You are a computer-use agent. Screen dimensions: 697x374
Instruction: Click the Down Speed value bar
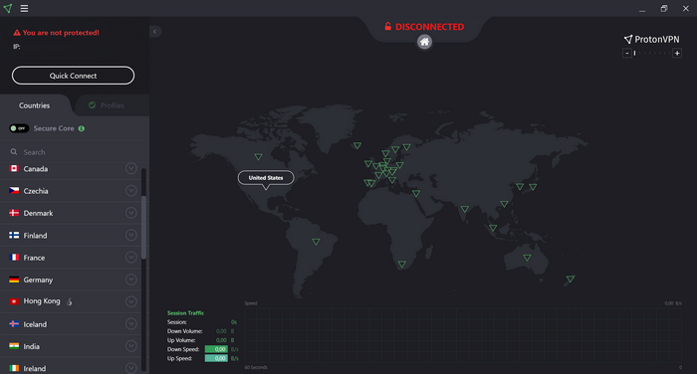216,349
